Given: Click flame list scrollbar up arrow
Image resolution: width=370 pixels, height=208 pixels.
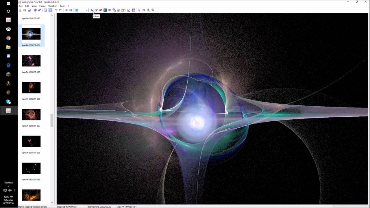Looking at the screenshot, I should click(x=52, y=15).
